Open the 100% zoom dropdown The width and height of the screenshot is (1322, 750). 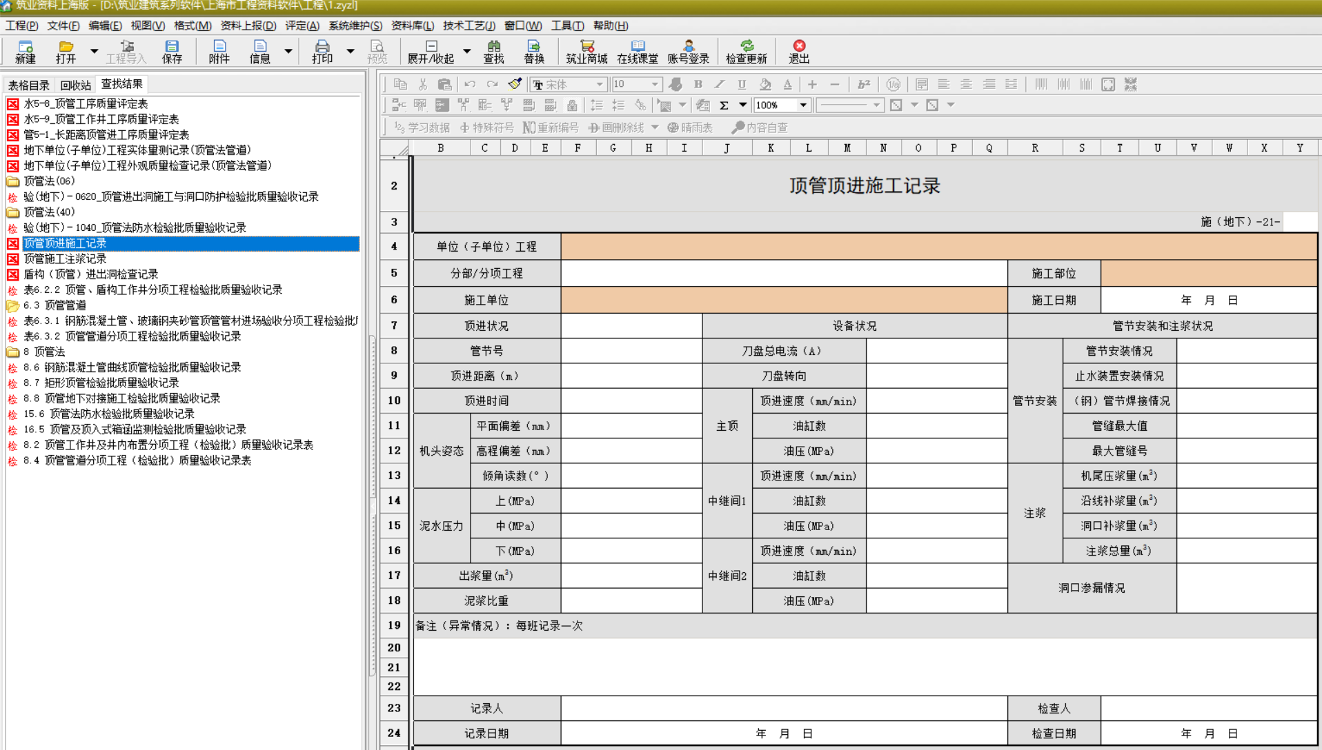coord(803,105)
